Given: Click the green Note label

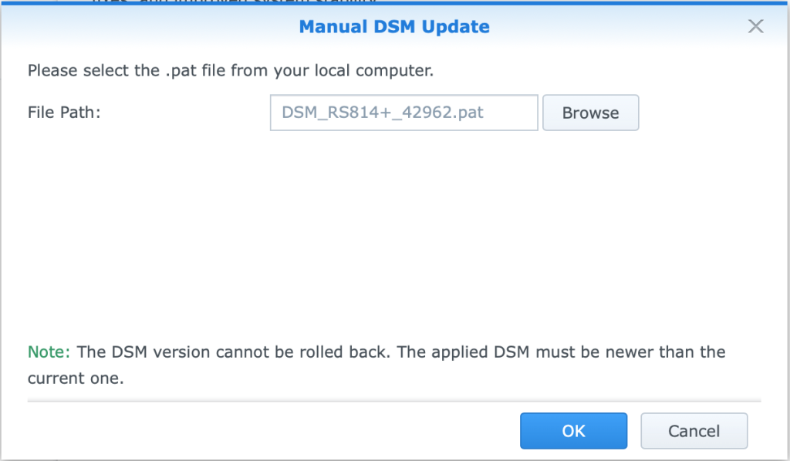Looking at the screenshot, I should click(49, 352).
